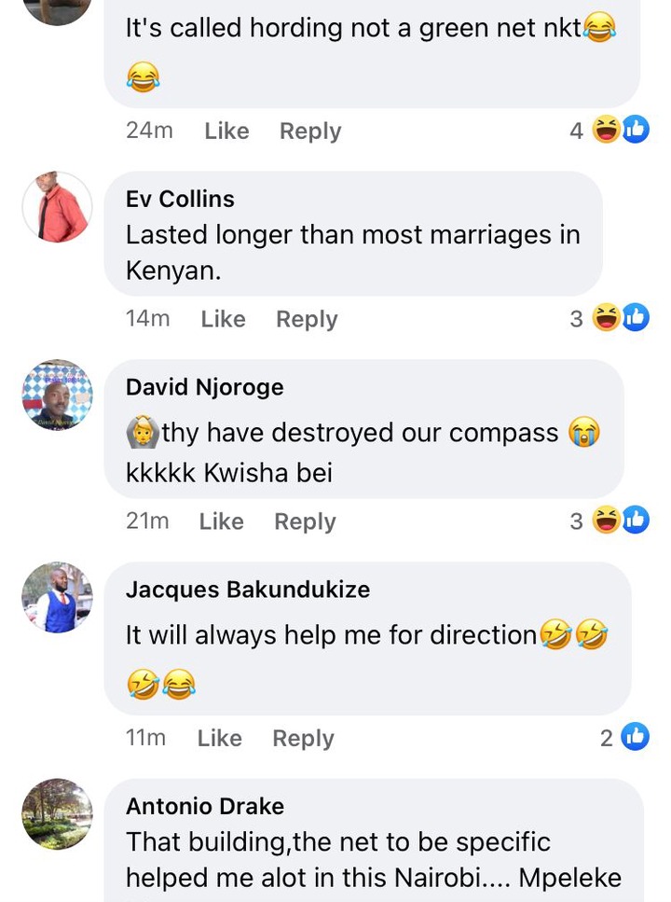The width and height of the screenshot is (671, 902).
Task: Reply to the hording comment
Action: tap(310, 132)
